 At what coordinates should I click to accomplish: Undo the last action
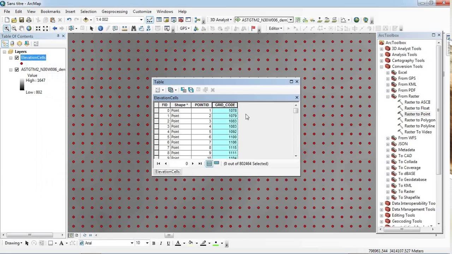[69, 20]
